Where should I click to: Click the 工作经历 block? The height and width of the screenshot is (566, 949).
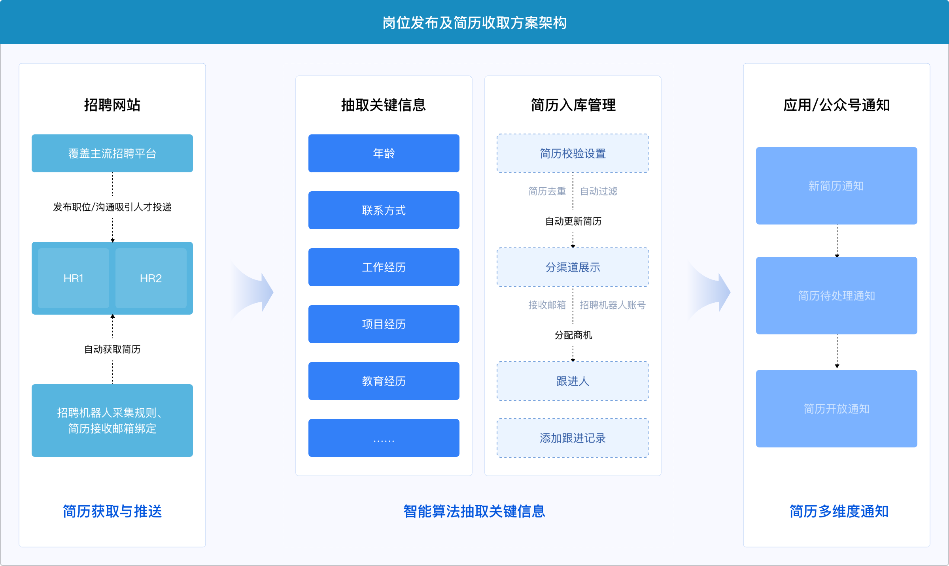click(x=384, y=267)
